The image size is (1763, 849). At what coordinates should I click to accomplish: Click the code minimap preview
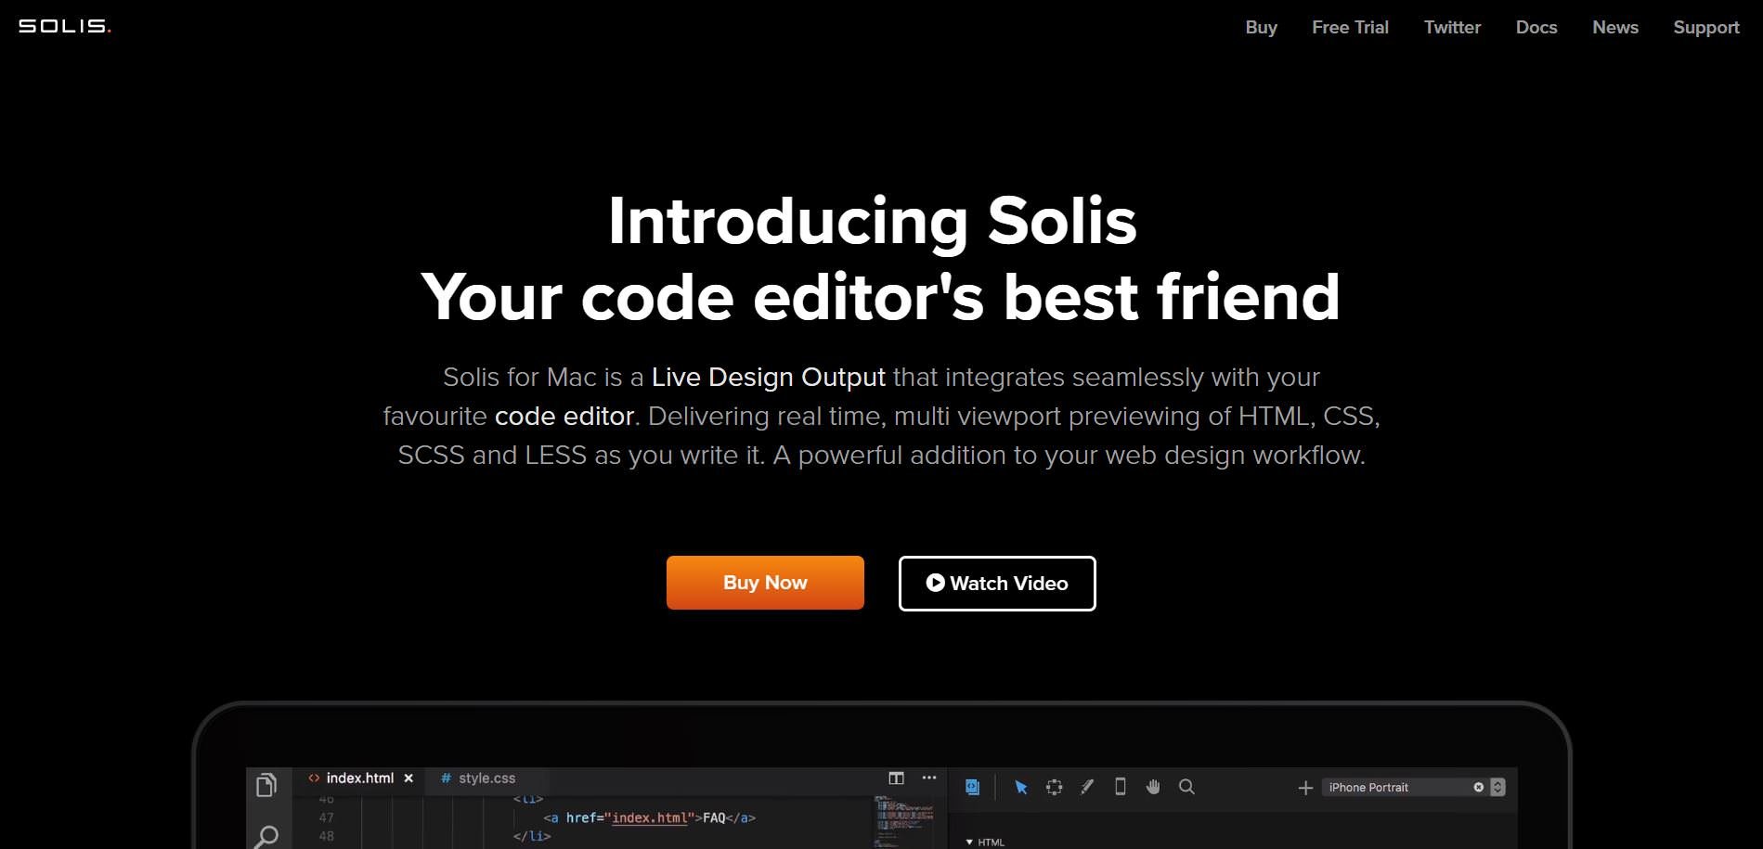[x=904, y=821]
